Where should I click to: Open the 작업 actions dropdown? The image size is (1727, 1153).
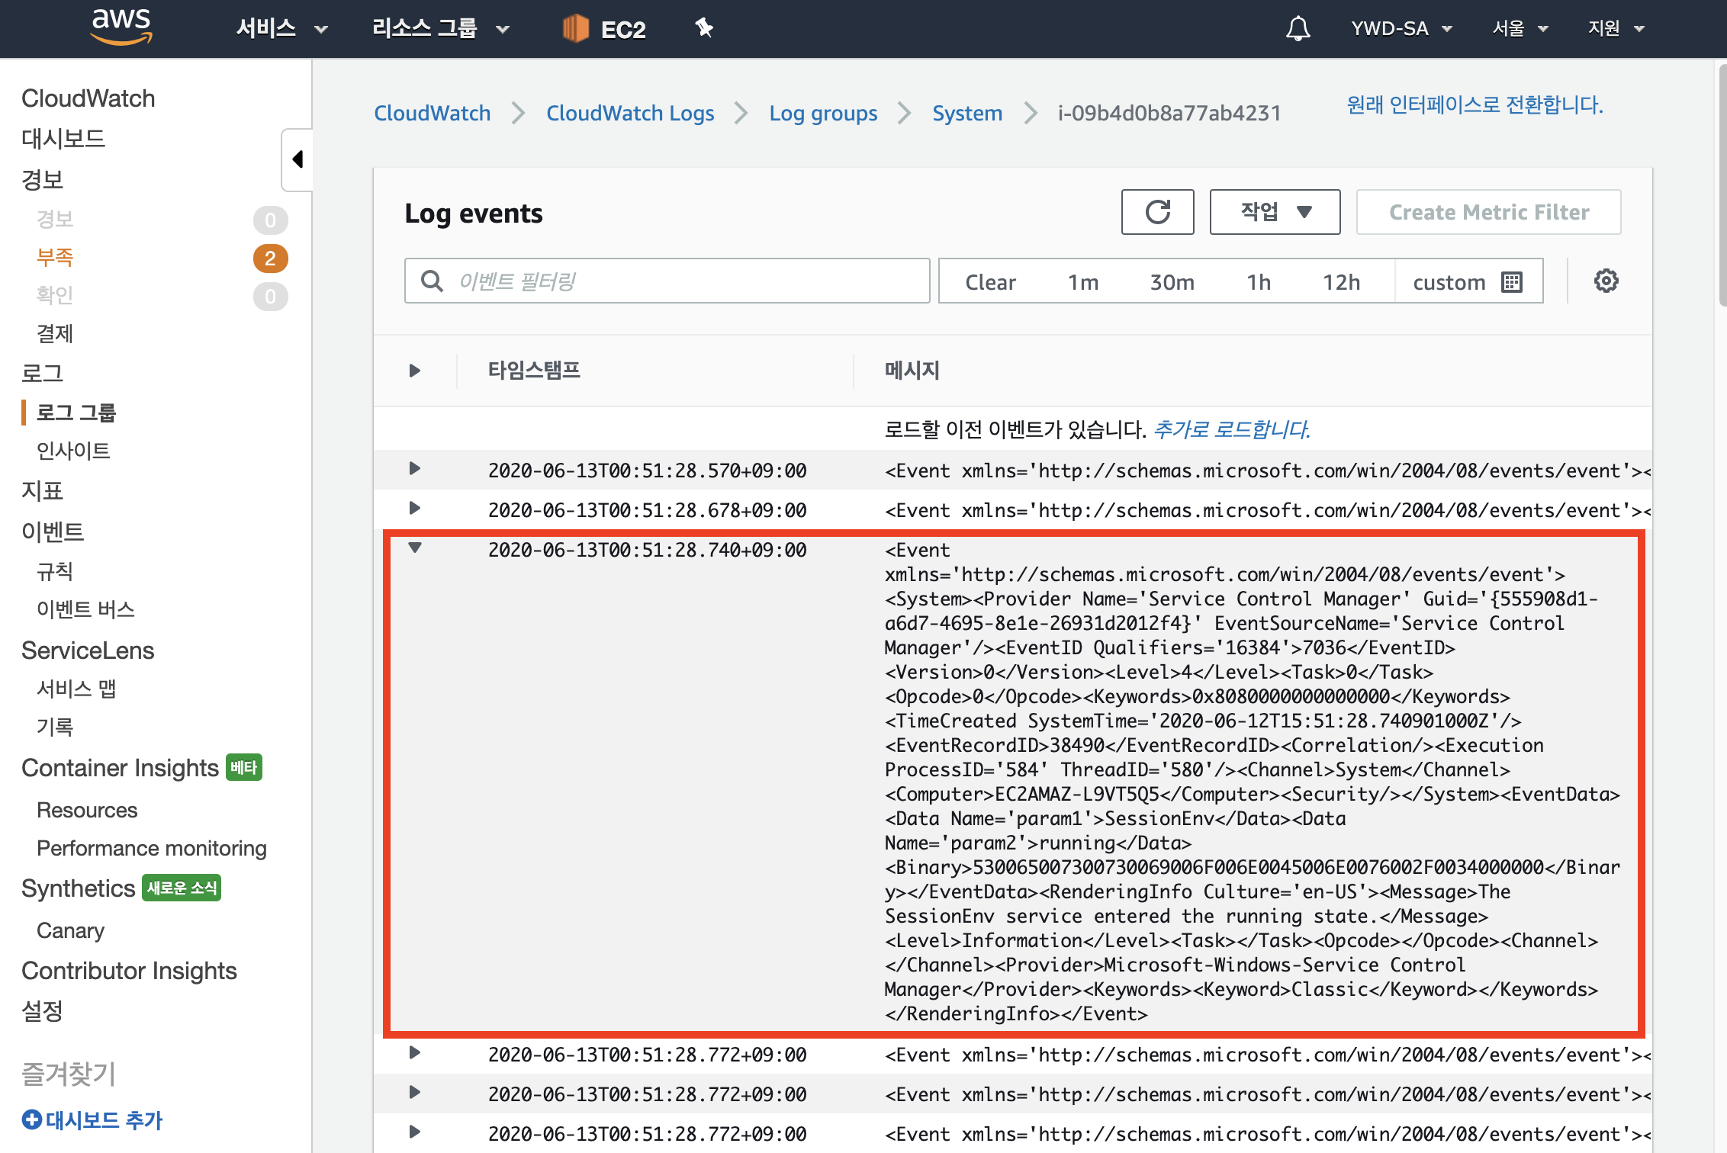click(1275, 212)
